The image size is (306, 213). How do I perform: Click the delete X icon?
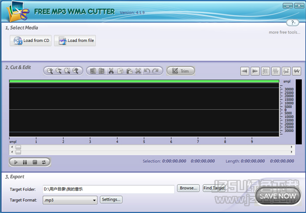138,71
